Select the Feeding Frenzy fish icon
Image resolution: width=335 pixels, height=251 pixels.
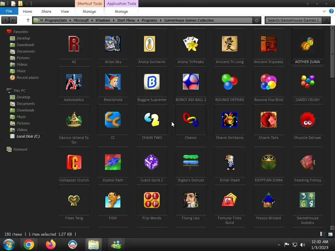(308, 162)
